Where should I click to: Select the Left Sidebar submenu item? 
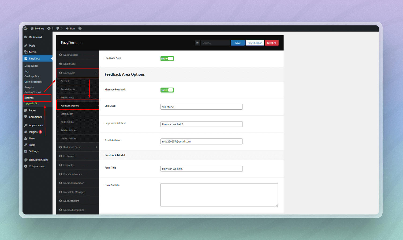pyautogui.click(x=78, y=114)
